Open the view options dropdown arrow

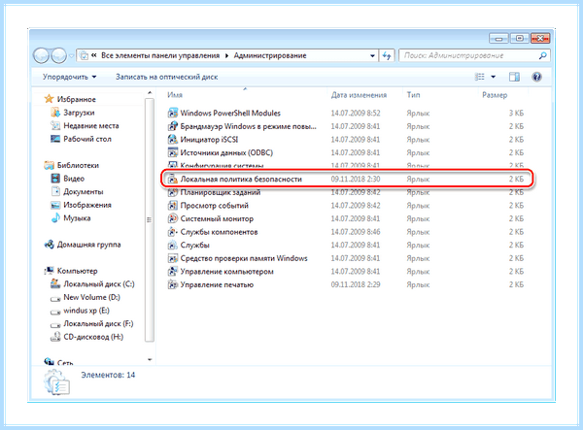point(493,77)
